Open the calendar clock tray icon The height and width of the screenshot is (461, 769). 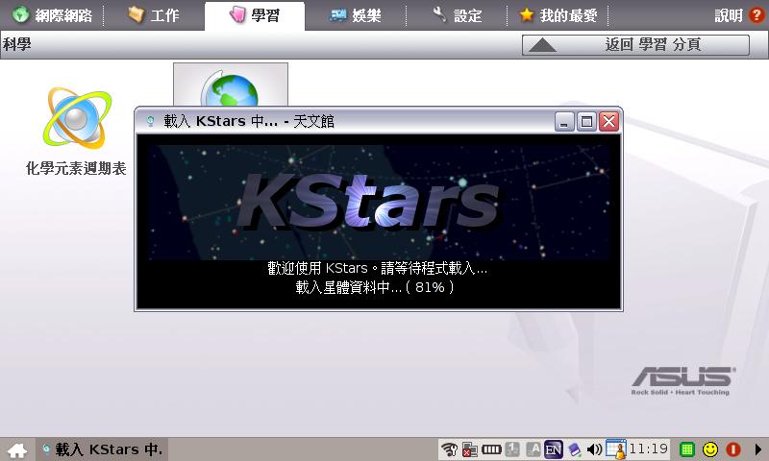coord(616,449)
